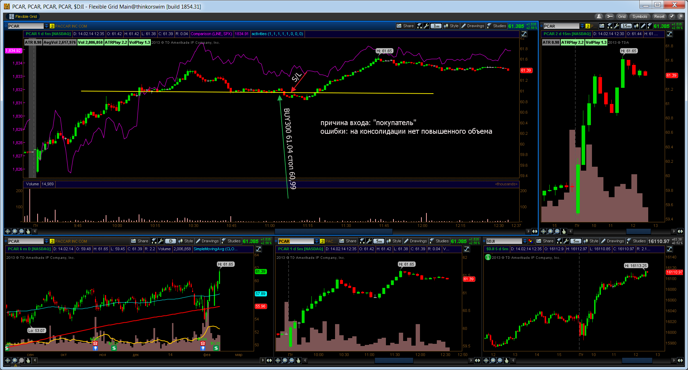Open the D timeframe selector
688x370 pixels.
[170, 241]
